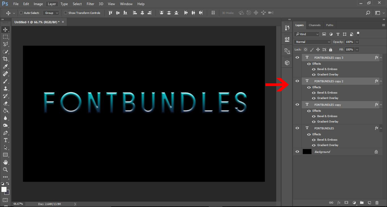Select the Polygonal Lasso tool
The height and width of the screenshot is (207, 387).
tap(5, 44)
